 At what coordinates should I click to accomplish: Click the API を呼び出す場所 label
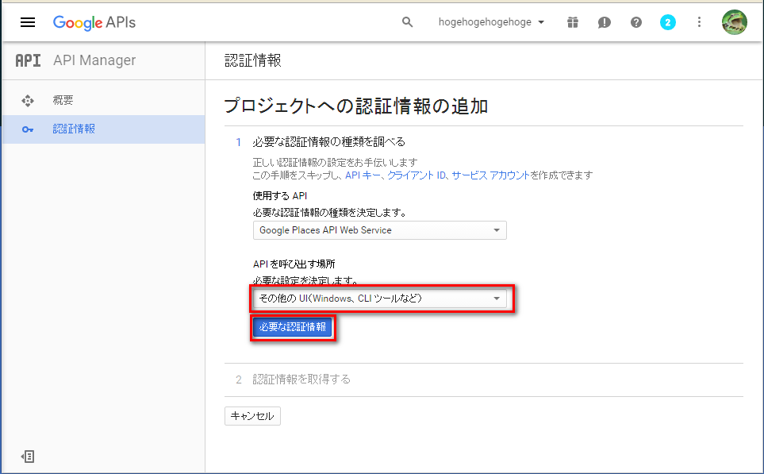[x=294, y=264]
